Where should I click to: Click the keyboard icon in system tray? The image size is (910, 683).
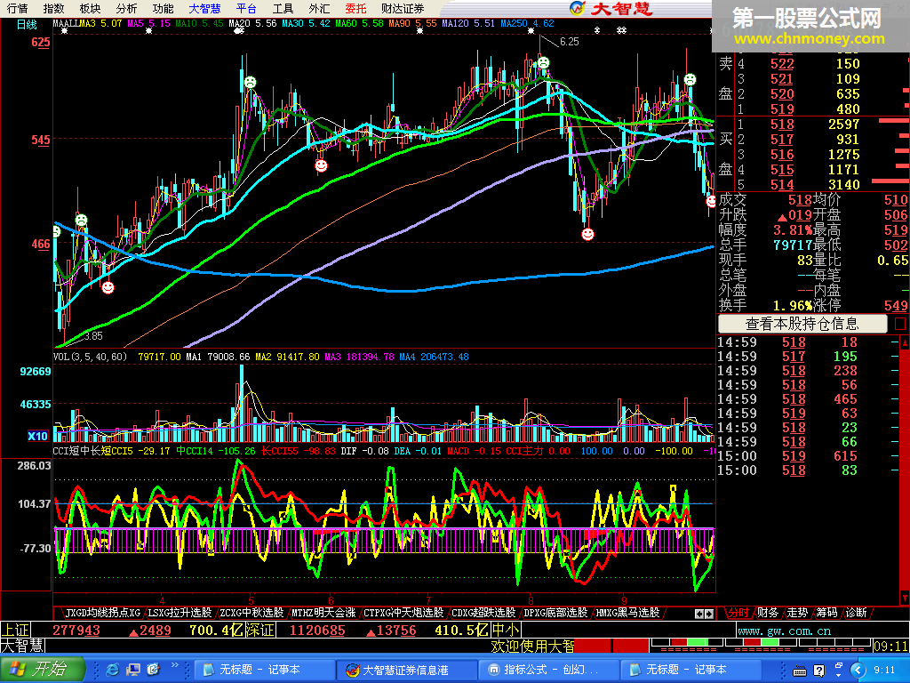click(x=800, y=671)
